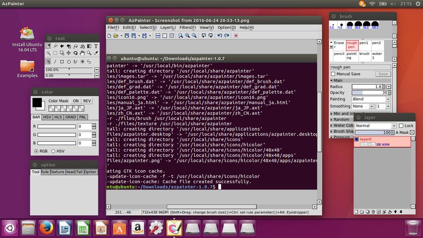This screenshot has width=423, height=238.
Task: Select the Hand pan tool
Action: (x=82, y=53)
